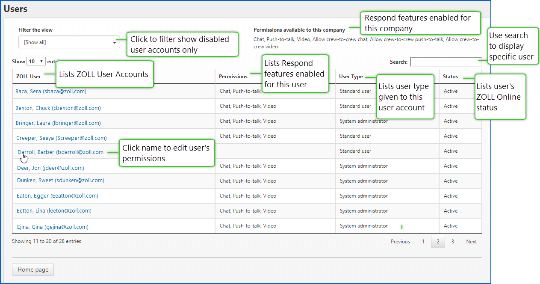Screen dimensions: 540x284
Task: Open Deer, Jon user permissions
Action: 50,168
